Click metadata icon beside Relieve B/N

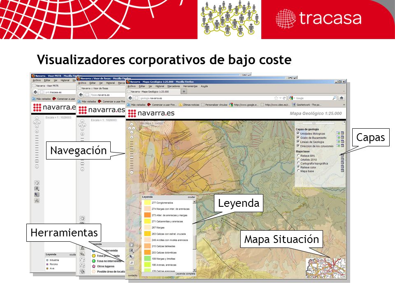point(342,155)
